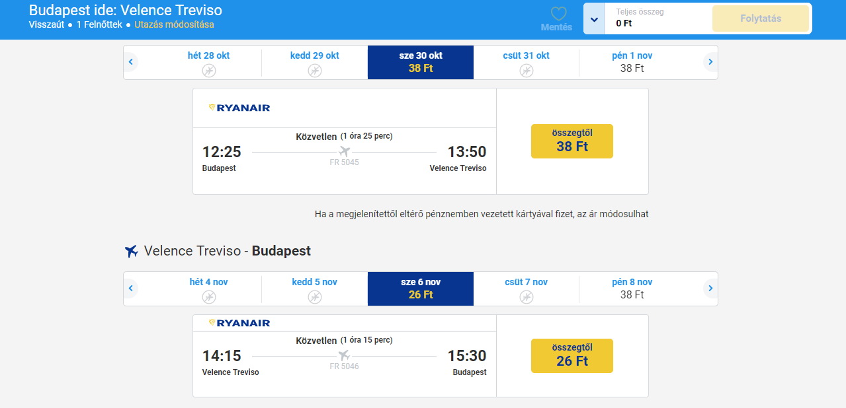Click the no-flight icon under kedd 5 nov

click(x=315, y=296)
